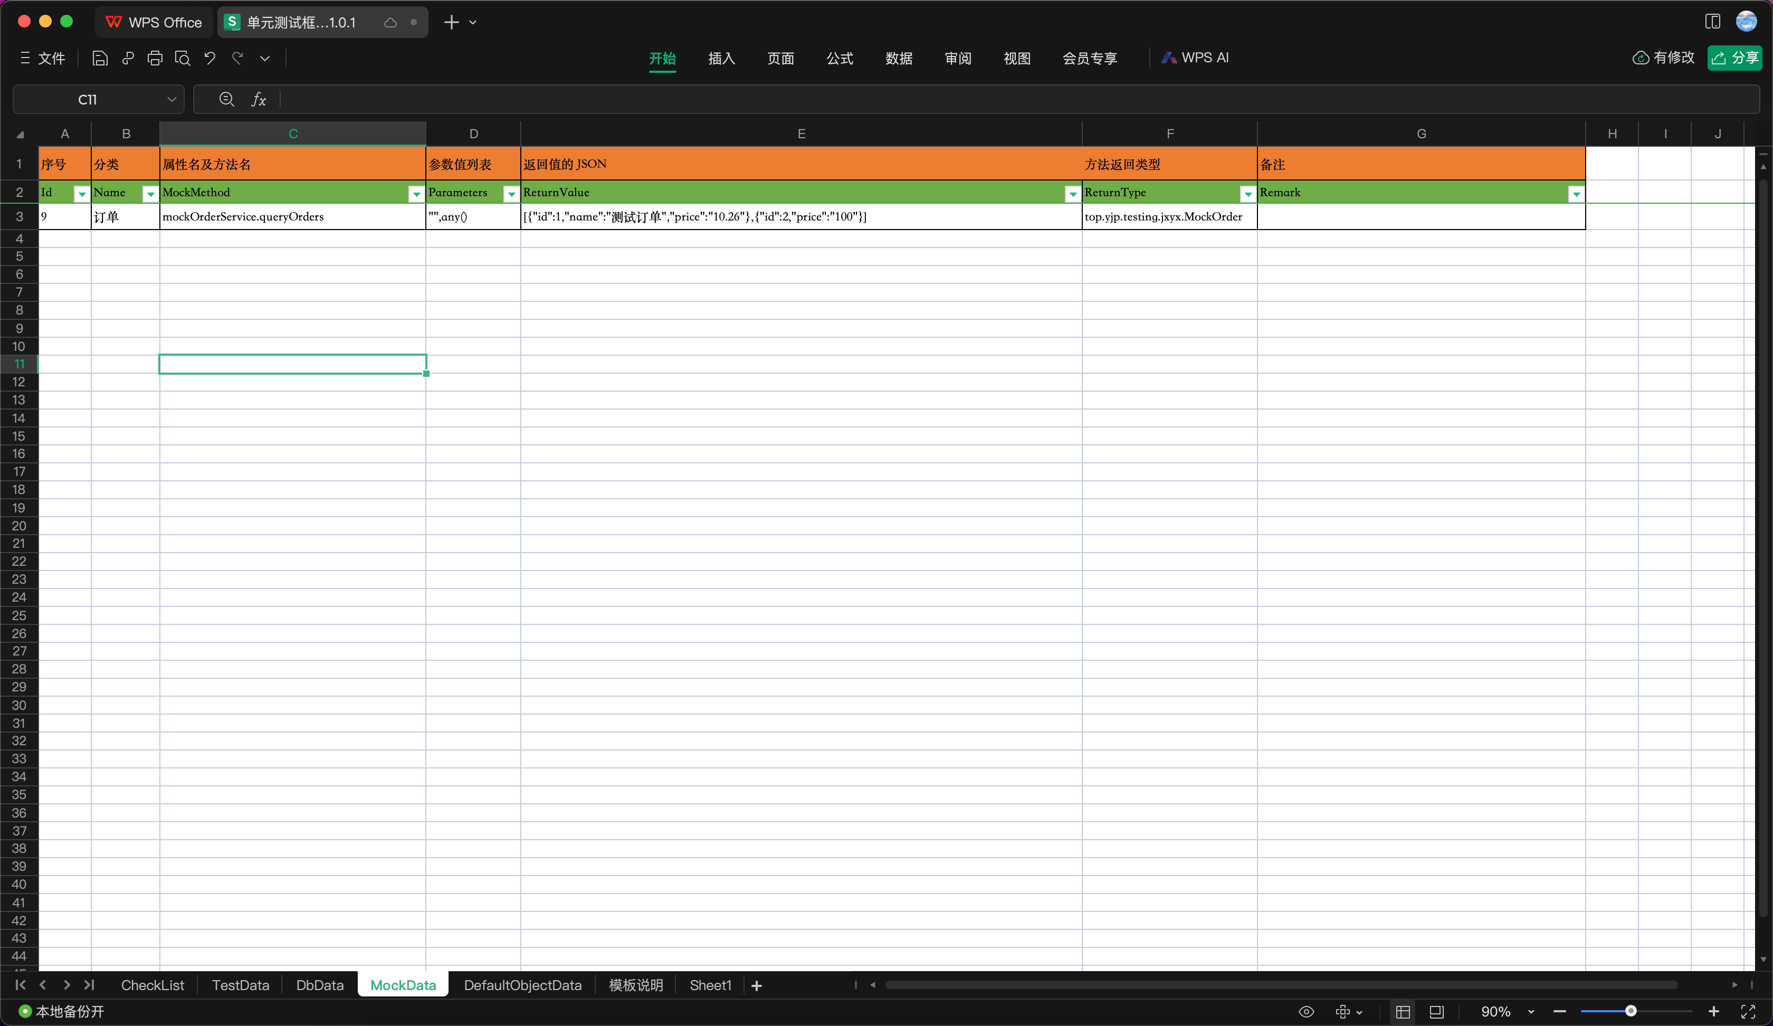Screen dimensions: 1773x1026
Task: Open the 90% zoom level dropdown
Action: click(x=1531, y=1012)
